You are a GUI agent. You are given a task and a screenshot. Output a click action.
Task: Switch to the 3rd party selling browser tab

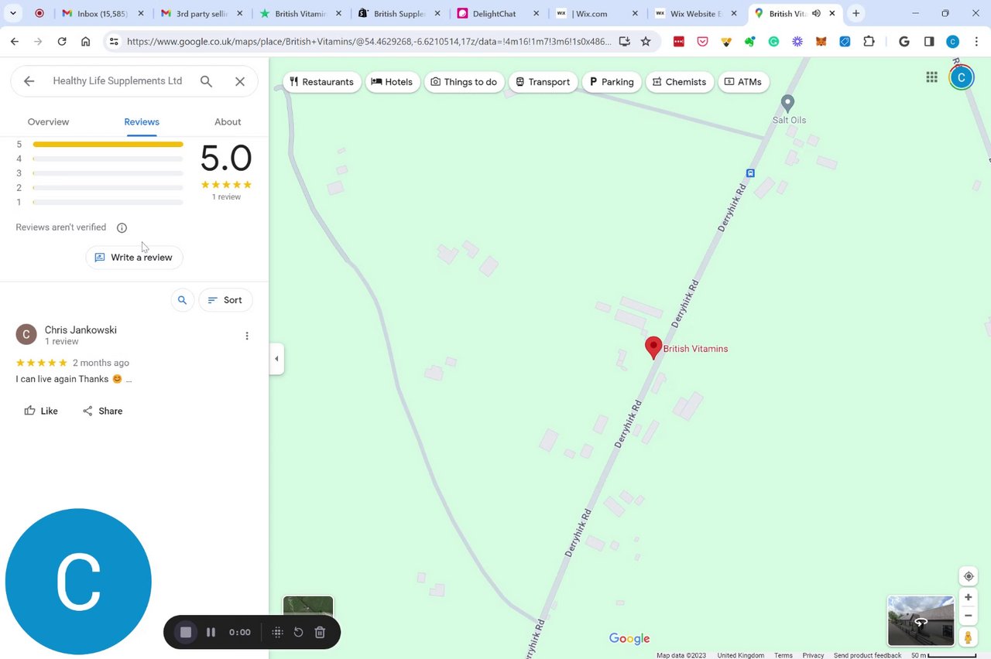(203, 13)
